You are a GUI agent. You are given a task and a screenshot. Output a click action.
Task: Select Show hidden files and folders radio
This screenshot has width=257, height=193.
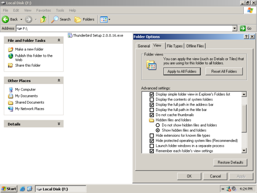158,130
